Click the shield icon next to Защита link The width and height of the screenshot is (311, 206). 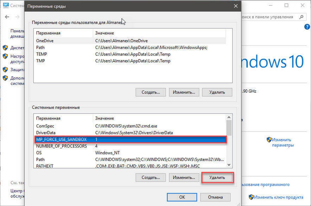(x=5, y=69)
